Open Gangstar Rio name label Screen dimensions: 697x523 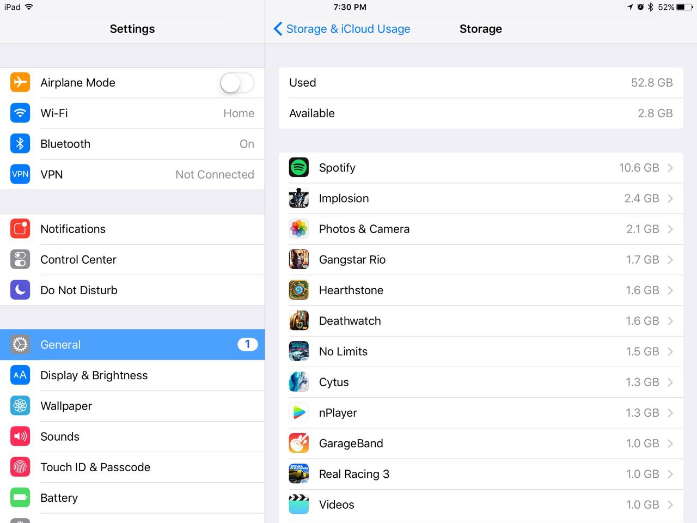tap(352, 259)
